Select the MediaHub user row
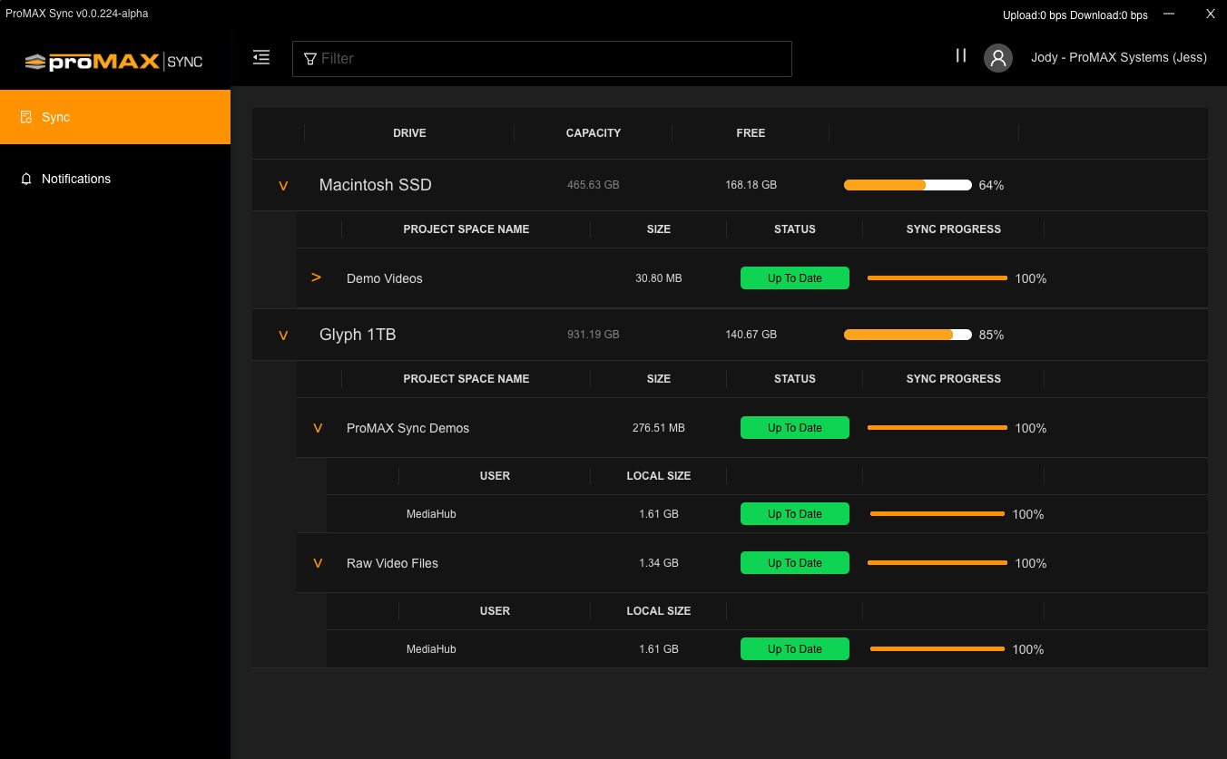The image size is (1227, 759). 432,513
